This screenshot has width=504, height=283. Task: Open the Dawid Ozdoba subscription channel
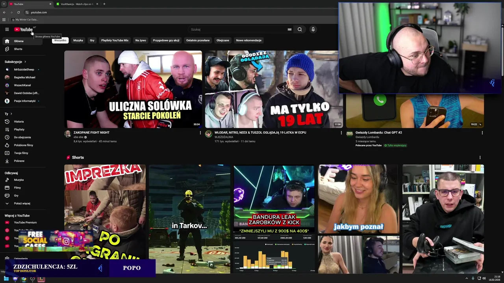(23, 93)
